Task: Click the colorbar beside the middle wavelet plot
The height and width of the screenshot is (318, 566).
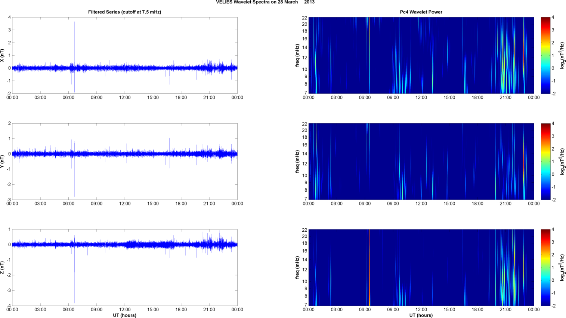Action: point(545,161)
